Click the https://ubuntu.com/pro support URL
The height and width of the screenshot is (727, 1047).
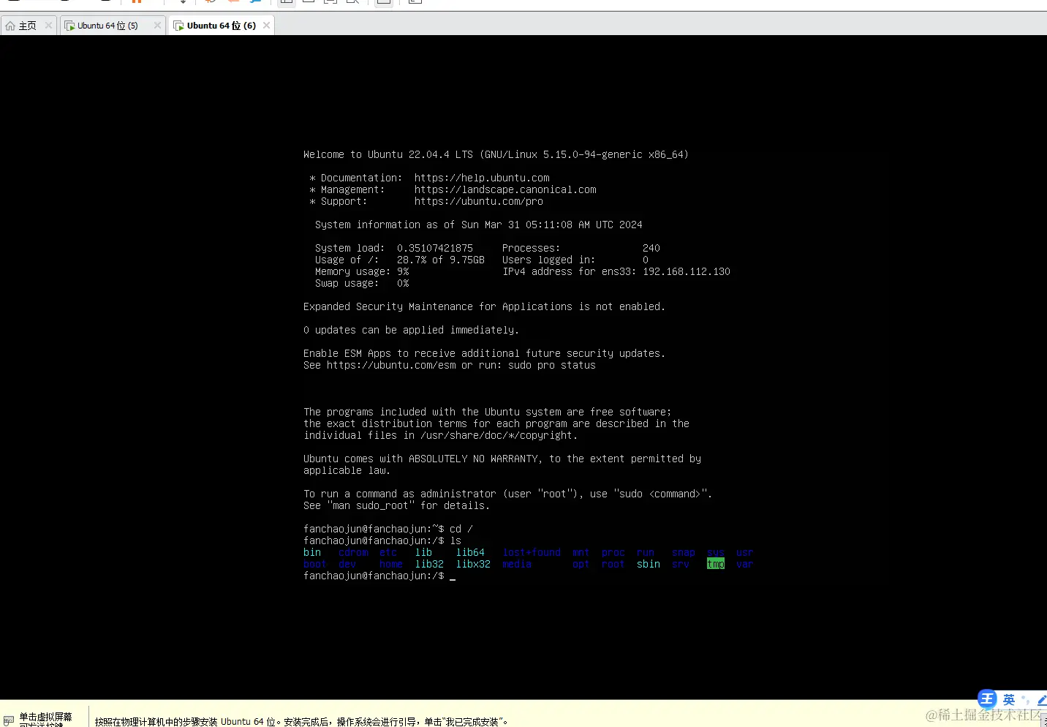(479, 201)
